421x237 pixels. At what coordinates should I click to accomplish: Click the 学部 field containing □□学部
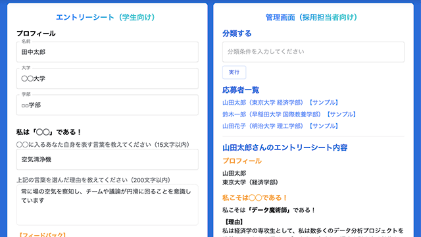tap(107, 105)
